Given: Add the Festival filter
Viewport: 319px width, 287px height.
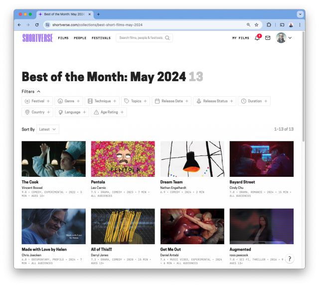Looking at the screenshot, I should pyautogui.click(x=37, y=101).
